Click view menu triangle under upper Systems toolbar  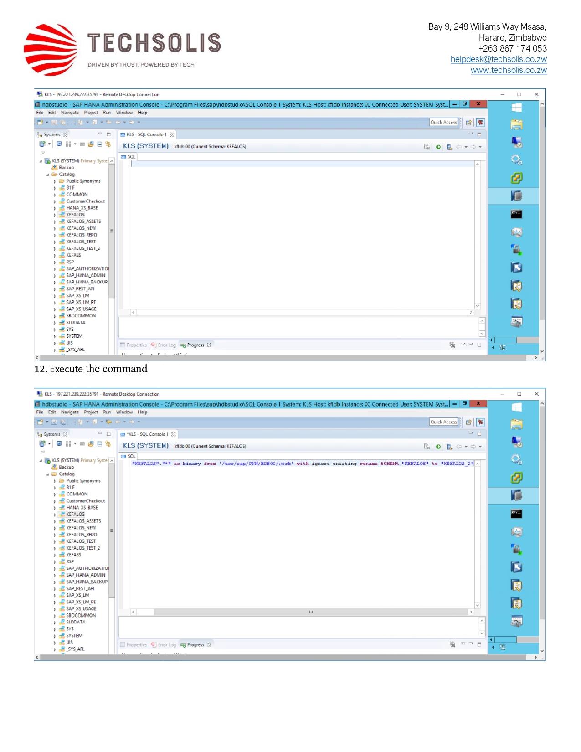43,153
